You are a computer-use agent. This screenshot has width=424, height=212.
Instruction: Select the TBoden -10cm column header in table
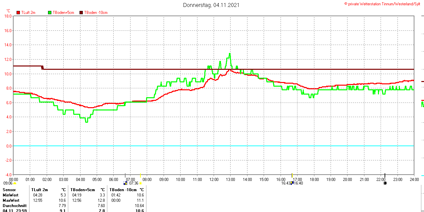click(x=123, y=190)
